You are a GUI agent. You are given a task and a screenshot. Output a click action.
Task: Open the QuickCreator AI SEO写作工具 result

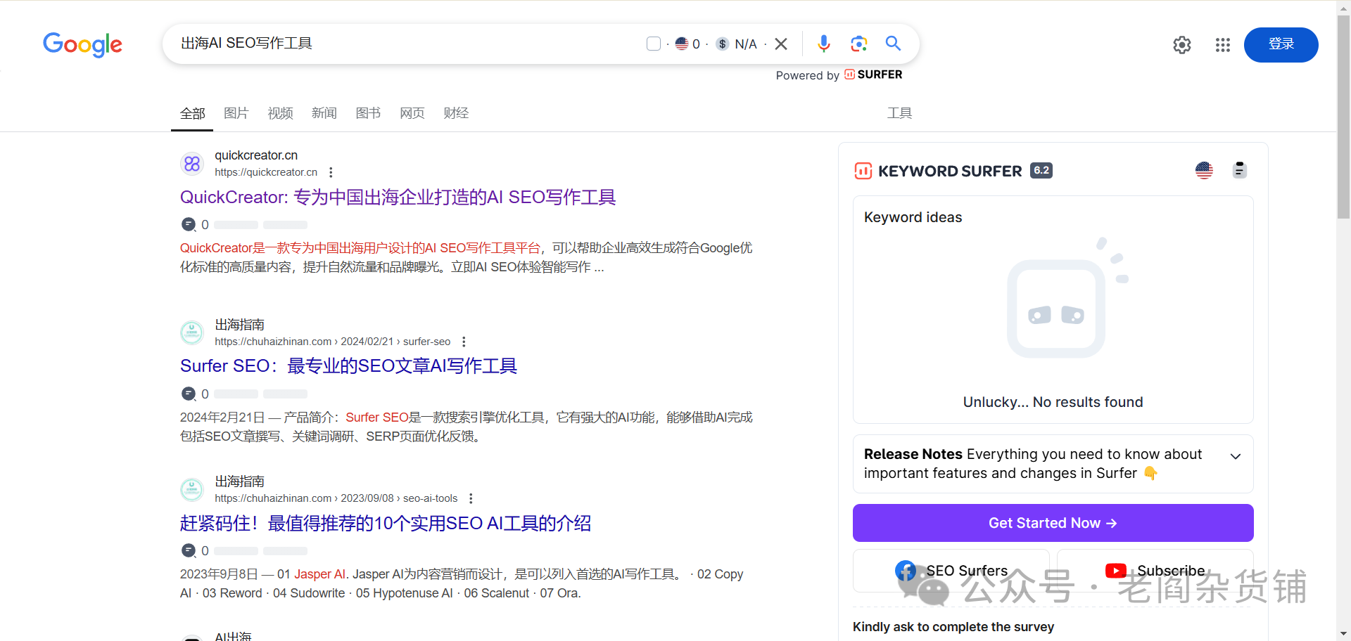coord(398,198)
